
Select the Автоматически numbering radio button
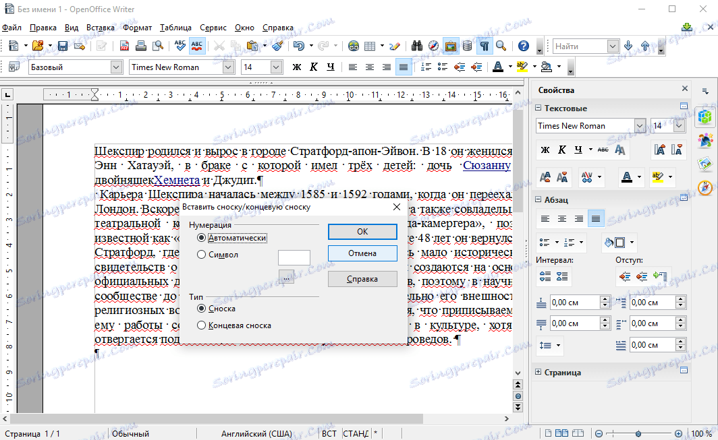coord(202,238)
